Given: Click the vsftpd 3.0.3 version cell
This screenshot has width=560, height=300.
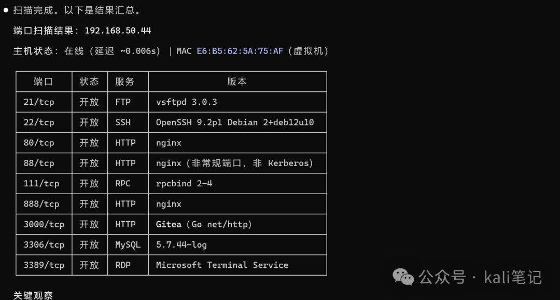Looking at the screenshot, I should point(237,102).
